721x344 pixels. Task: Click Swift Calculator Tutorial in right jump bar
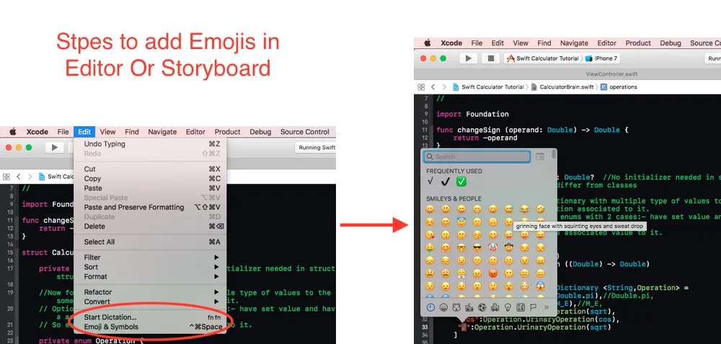click(488, 87)
